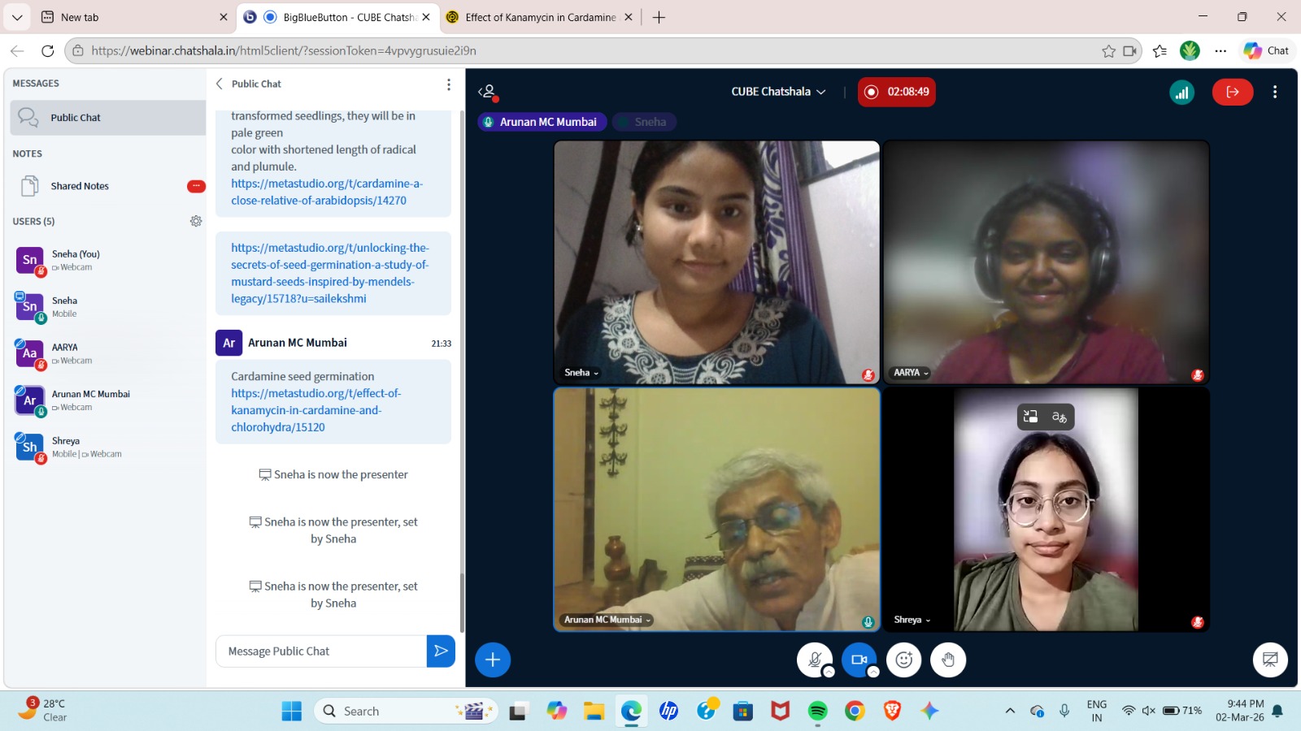Open Shared Notes
The height and width of the screenshot is (731, 1301).
[x=80, y=186]
